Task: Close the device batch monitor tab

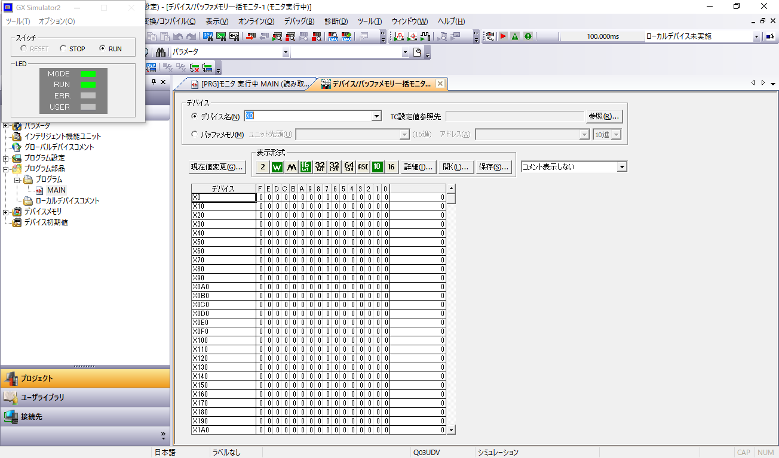Action: pyautogui.click(x=440, y=84)
